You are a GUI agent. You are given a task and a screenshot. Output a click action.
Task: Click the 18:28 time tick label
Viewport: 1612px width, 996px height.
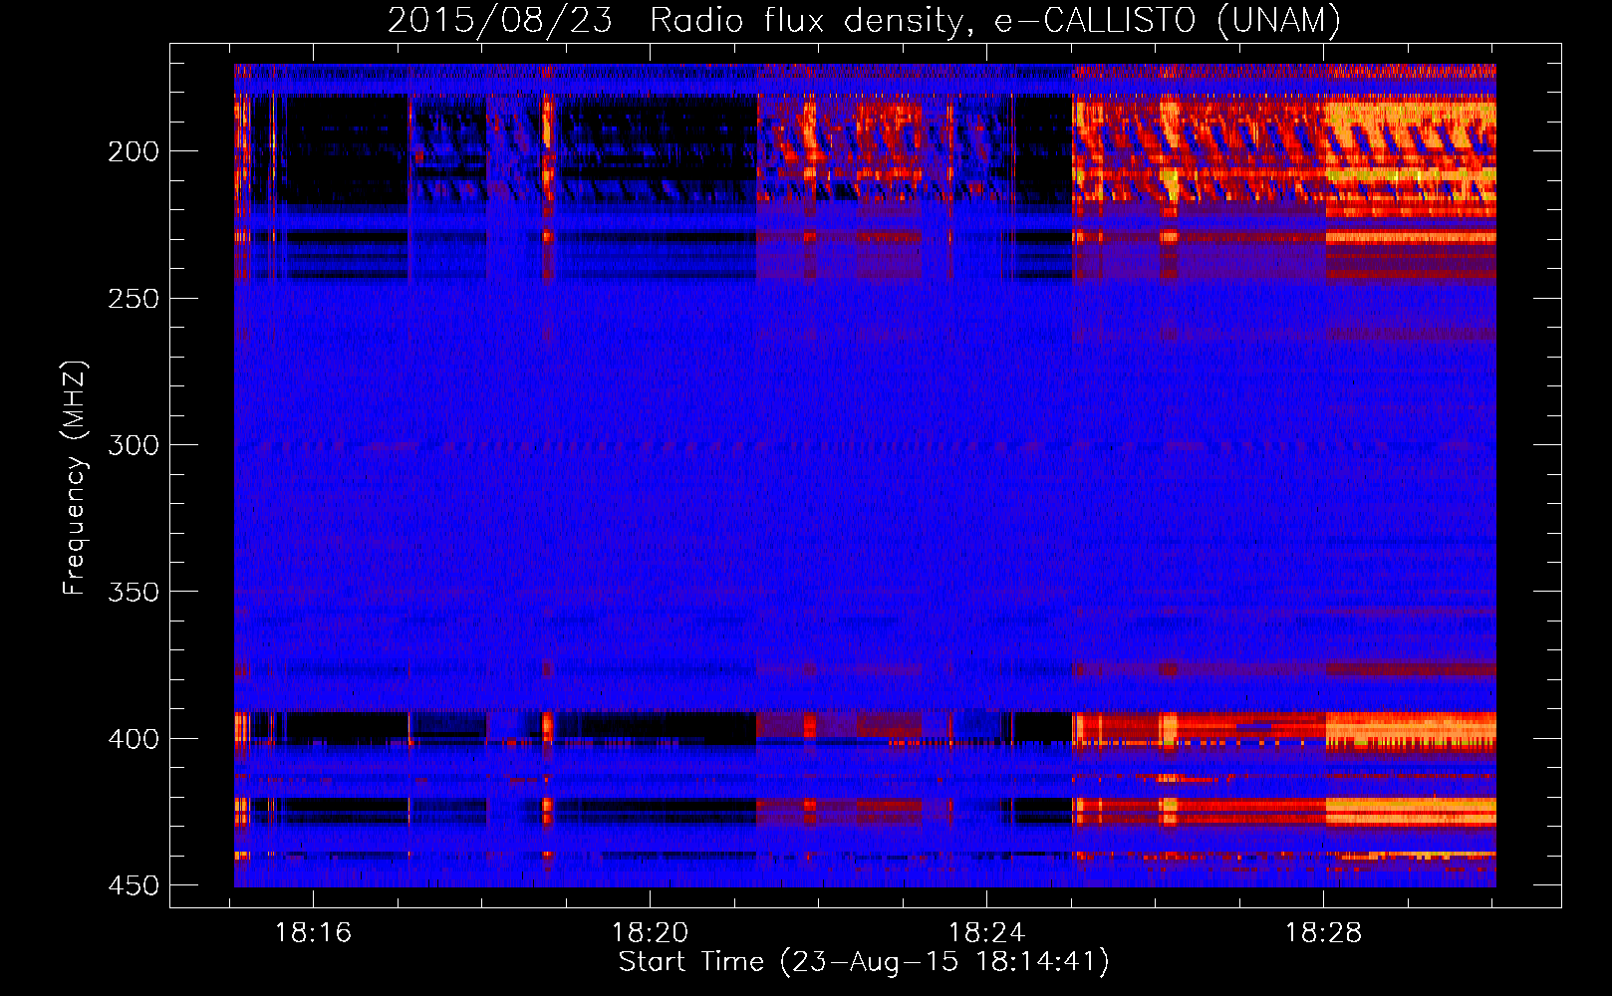(x=1323, y=933)
